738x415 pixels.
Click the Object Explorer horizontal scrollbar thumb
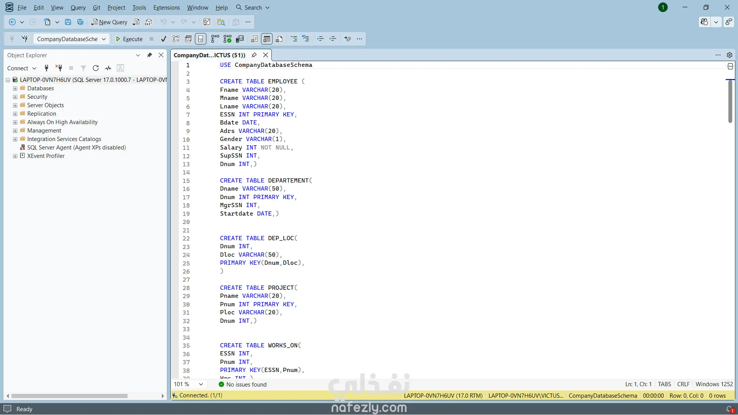[x=70, y=396]
